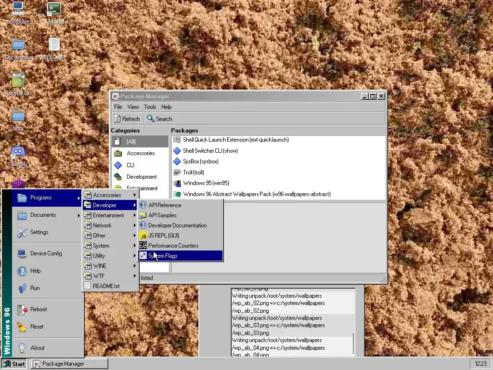Open Developer Documentation entry
The image size is (493, 370).
coord(181,225)
